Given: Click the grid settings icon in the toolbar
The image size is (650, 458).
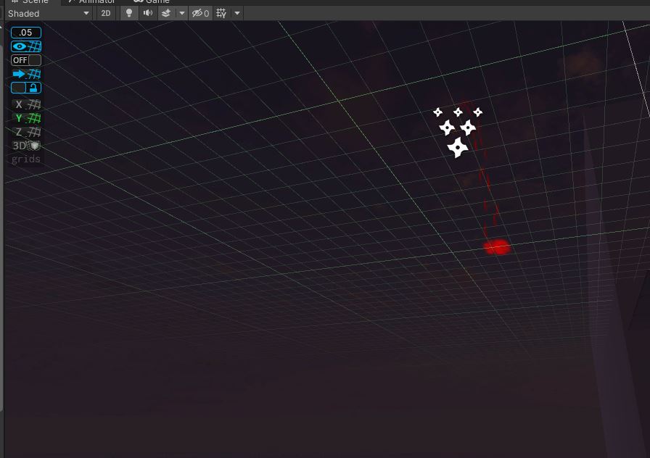Looking at the screenshot, I should click(219, 12).
